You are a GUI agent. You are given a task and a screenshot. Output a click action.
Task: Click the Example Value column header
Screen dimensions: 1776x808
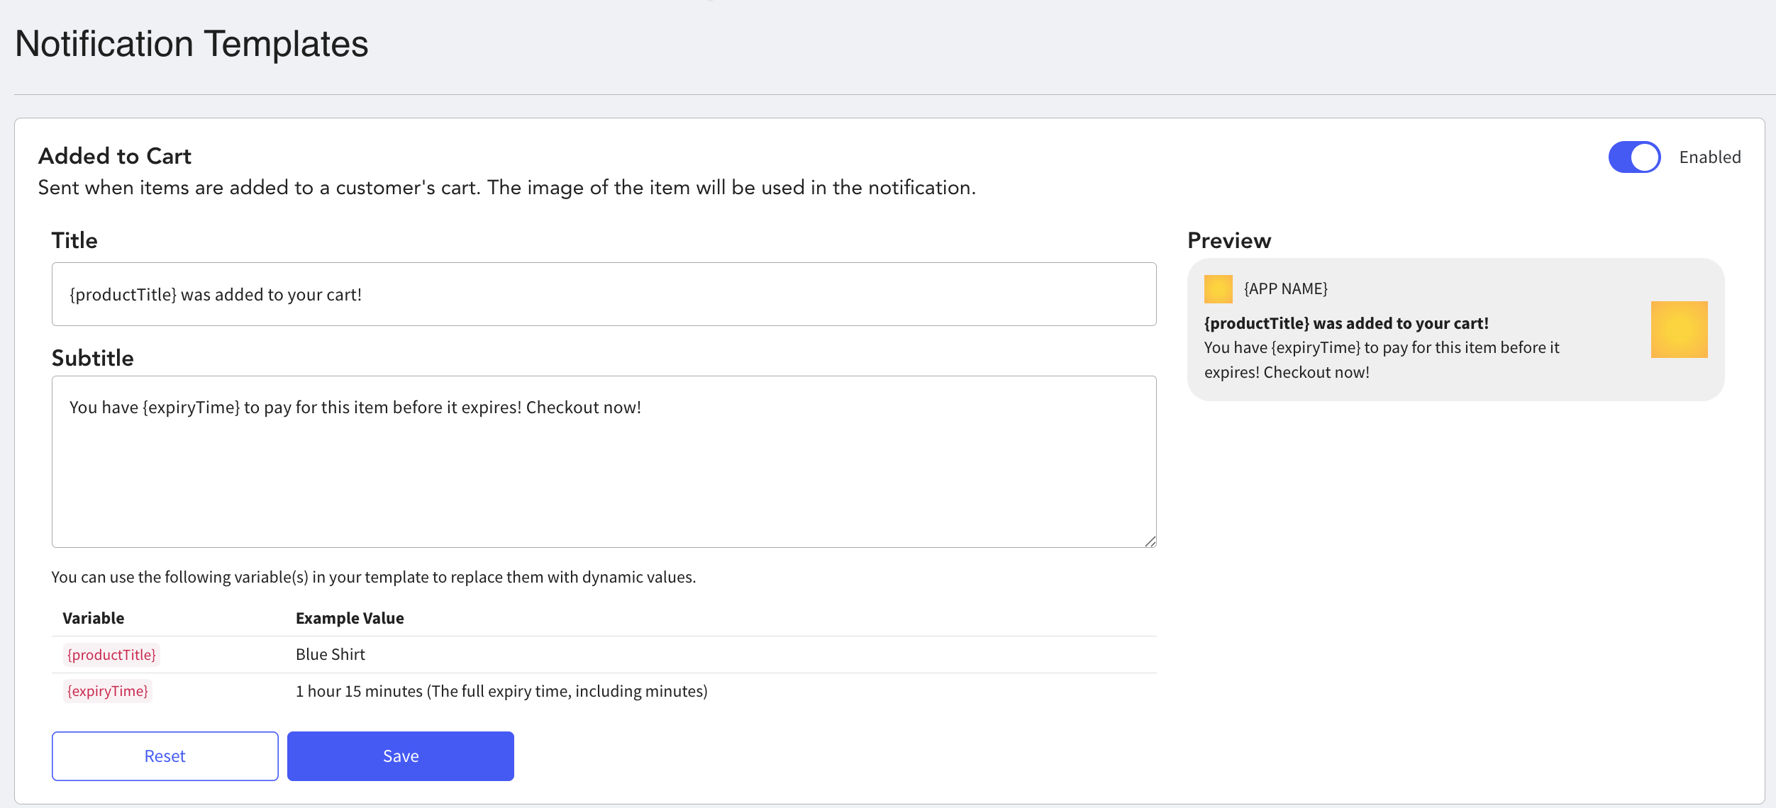click(350, 618)
